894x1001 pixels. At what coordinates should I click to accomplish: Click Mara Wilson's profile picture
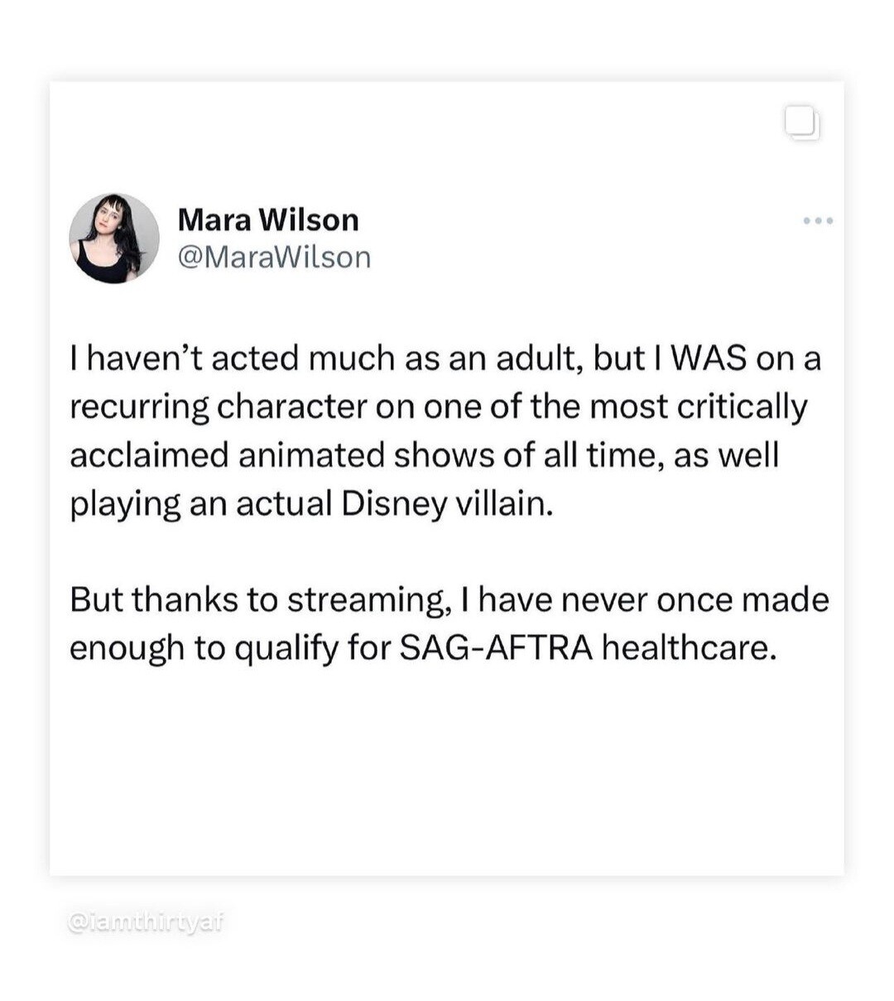114,238
